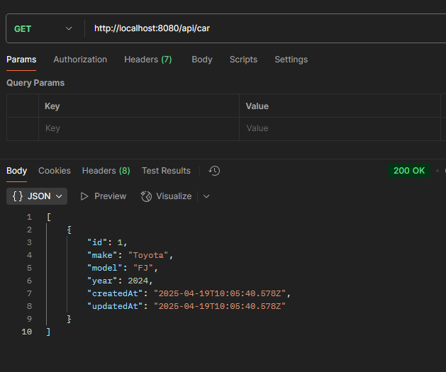Open the Settings tab
The width and height of the screenshot is (446, 372).
click(291, 60)
